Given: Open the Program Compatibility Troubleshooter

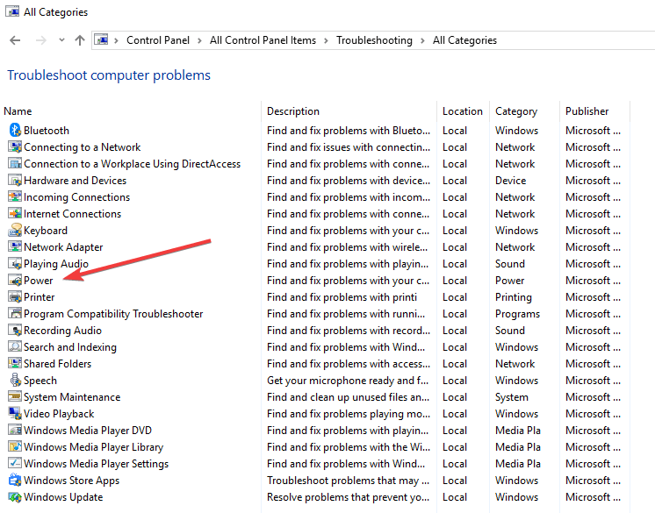Looking at the screenshot, I should (113, 314).
